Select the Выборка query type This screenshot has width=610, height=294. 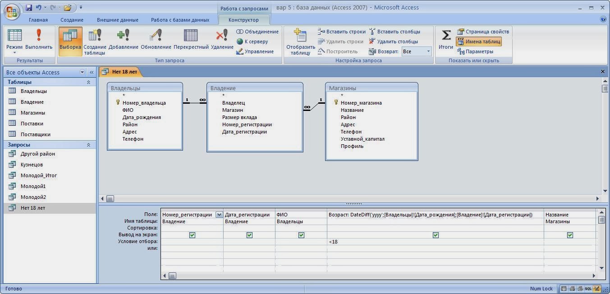coord(70,41)
